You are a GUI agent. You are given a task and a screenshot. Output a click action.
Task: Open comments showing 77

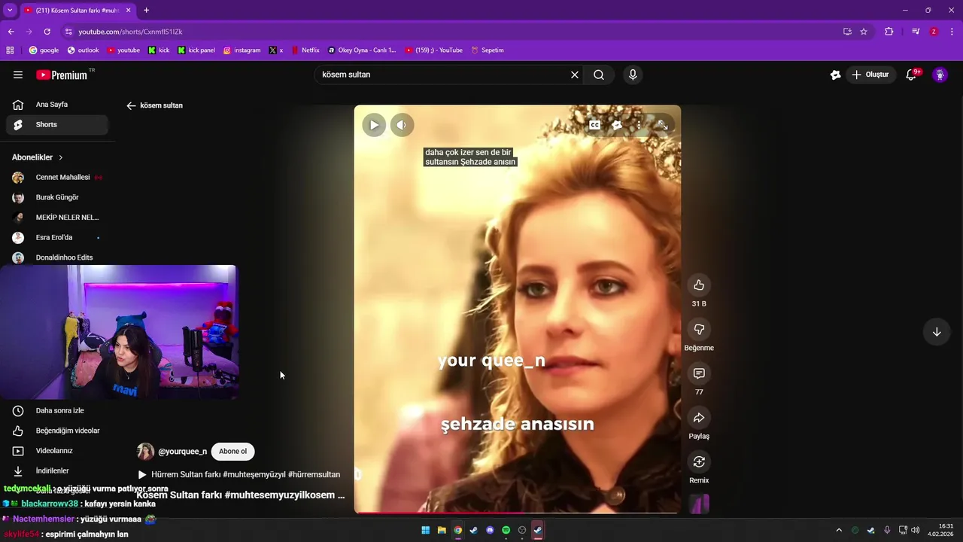coord(699,373)
